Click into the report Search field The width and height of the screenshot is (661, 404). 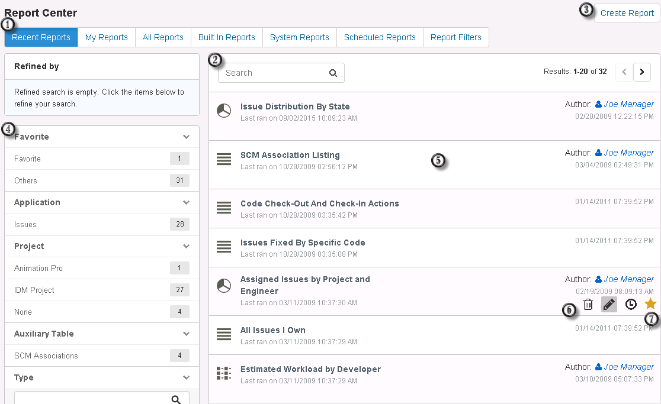[x=272, y=73]
